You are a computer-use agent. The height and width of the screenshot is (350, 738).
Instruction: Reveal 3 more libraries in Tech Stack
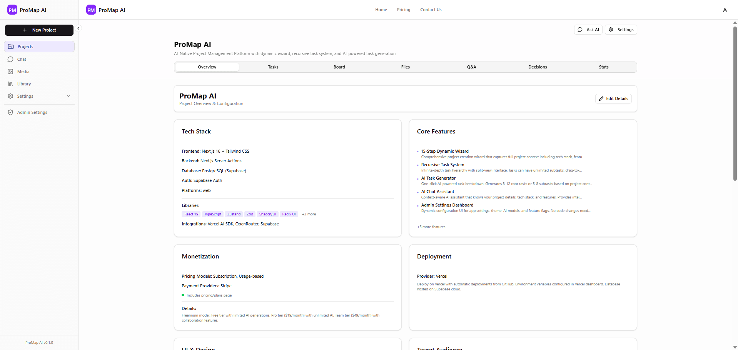[x=309, y=214]
